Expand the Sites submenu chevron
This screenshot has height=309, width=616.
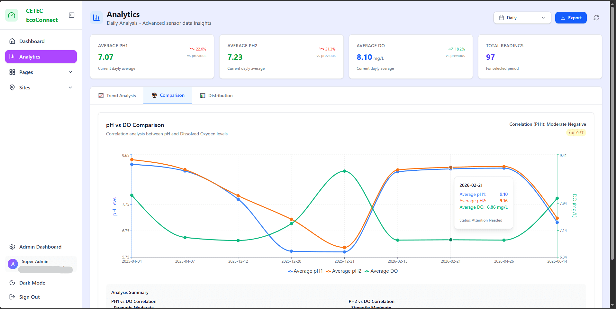tap(70, 87)
